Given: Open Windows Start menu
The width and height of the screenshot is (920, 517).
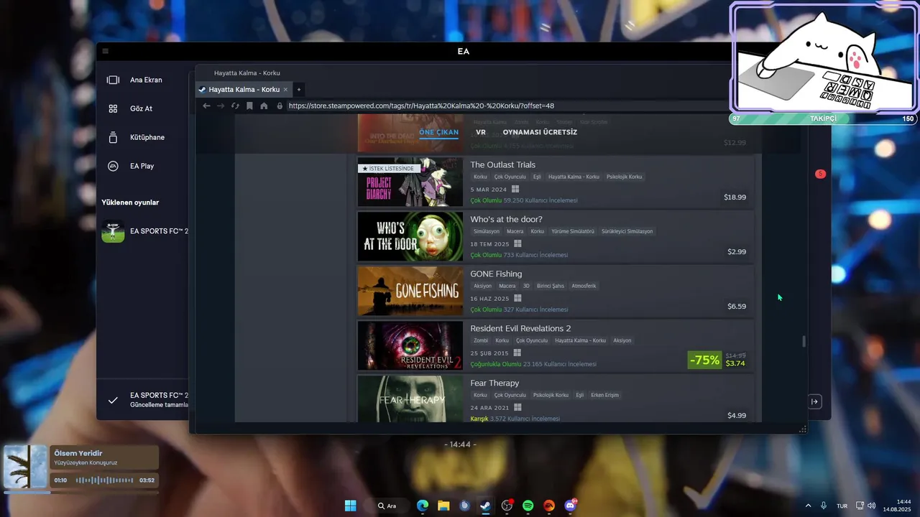Looking at the screenshot, I should 350,506.
